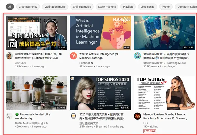The height and width of the screenshot is (135, 197).
Task: Select the Love songs chip
Action: pyautogui.click(x=148, y=7)
